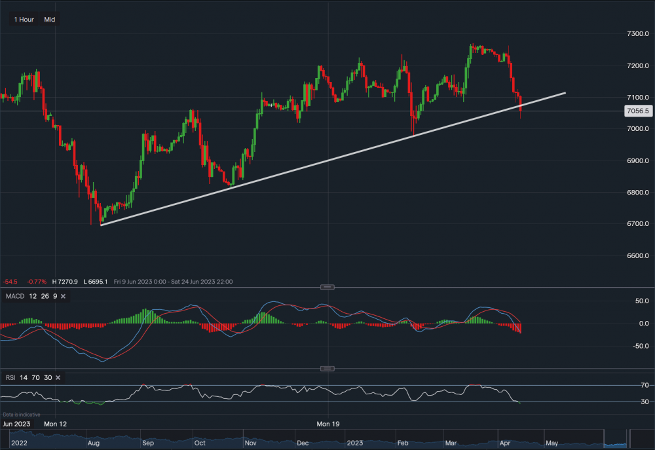Select the MACD signal value 9

(57, 297)
